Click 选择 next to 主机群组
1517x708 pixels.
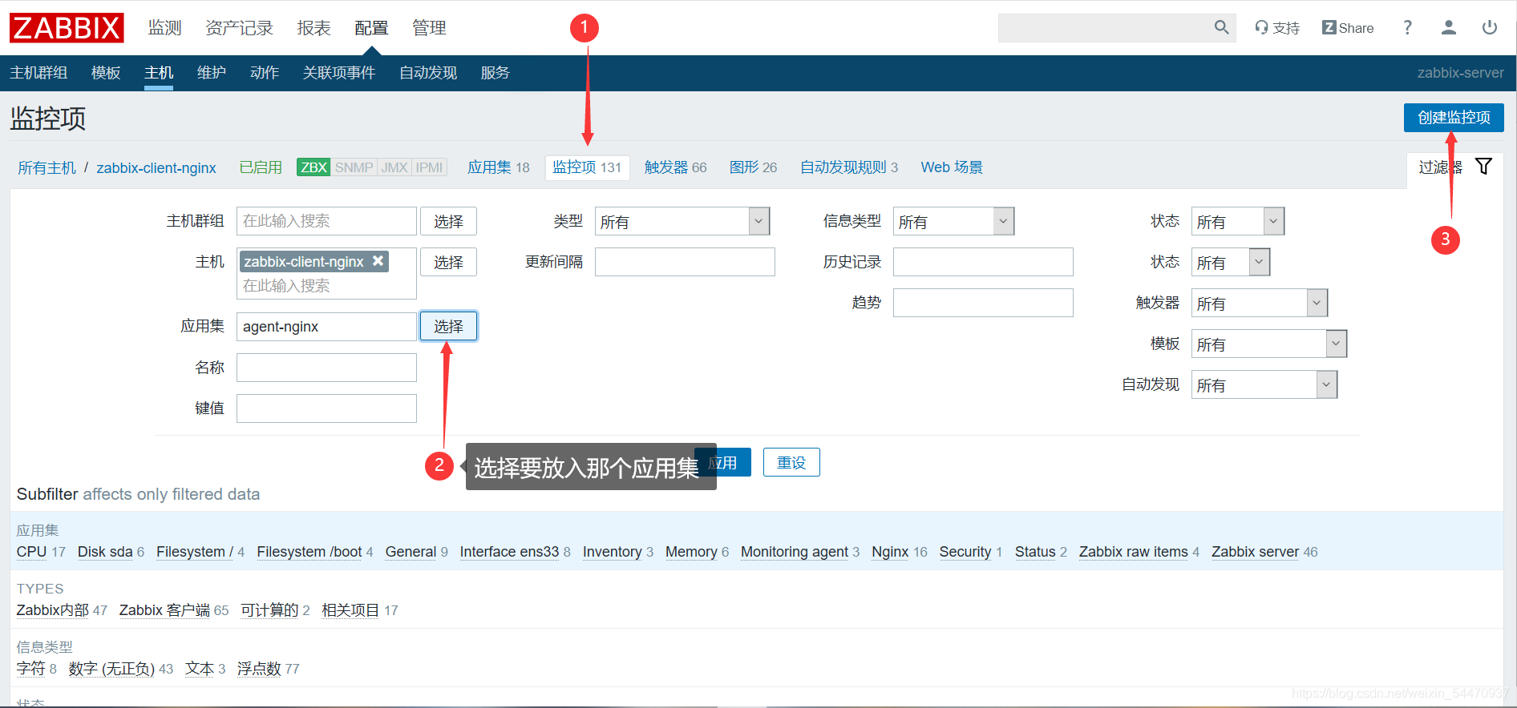click(448, 221)
